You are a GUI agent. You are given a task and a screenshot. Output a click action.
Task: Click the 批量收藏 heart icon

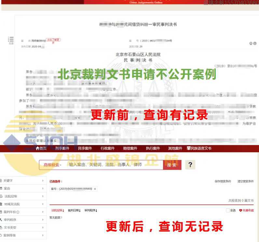(240, 210)
